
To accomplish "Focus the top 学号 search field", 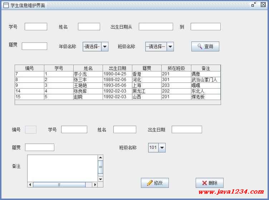I will [x=36, y=27].
